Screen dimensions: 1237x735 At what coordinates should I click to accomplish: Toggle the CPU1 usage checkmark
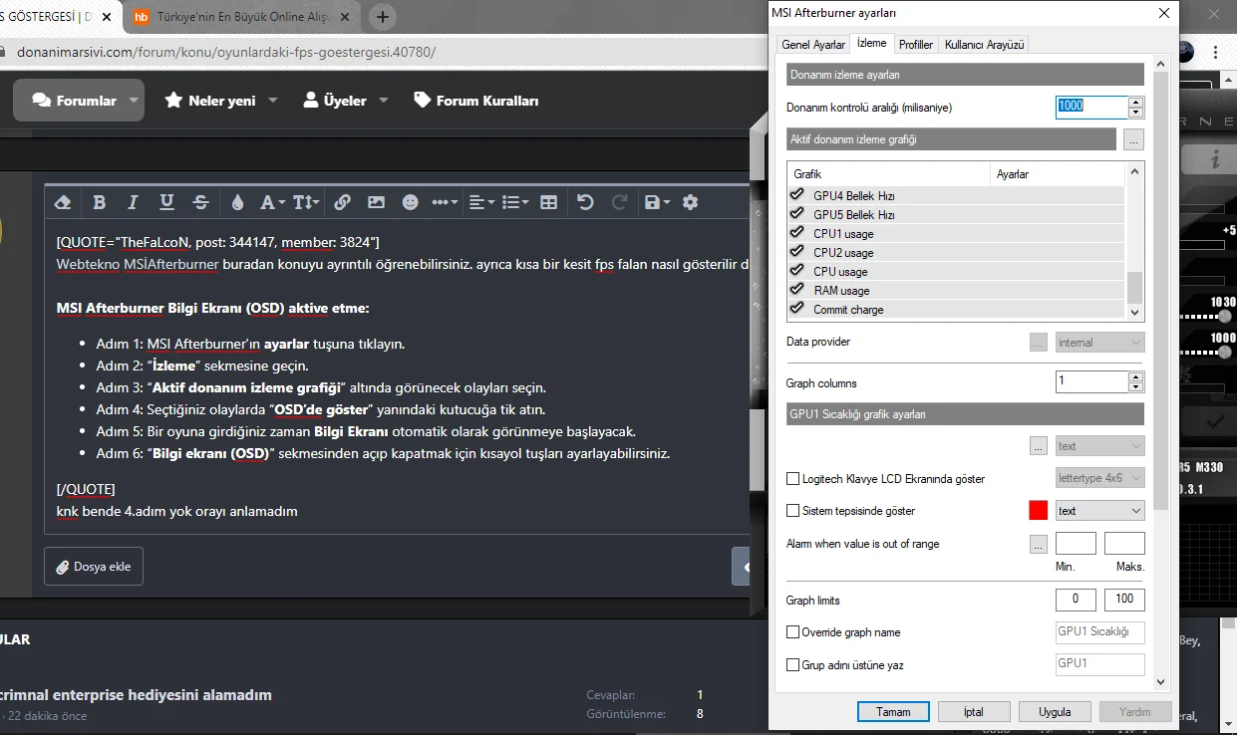796,233
